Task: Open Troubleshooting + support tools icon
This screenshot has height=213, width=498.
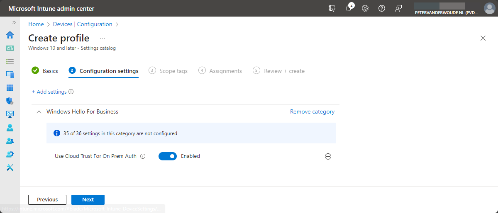Action: click(10, 167)
